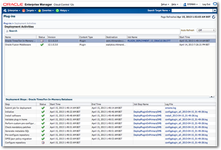Click the Initialize row DeployPluginOnPrimaryOMS link

point(147,112)
